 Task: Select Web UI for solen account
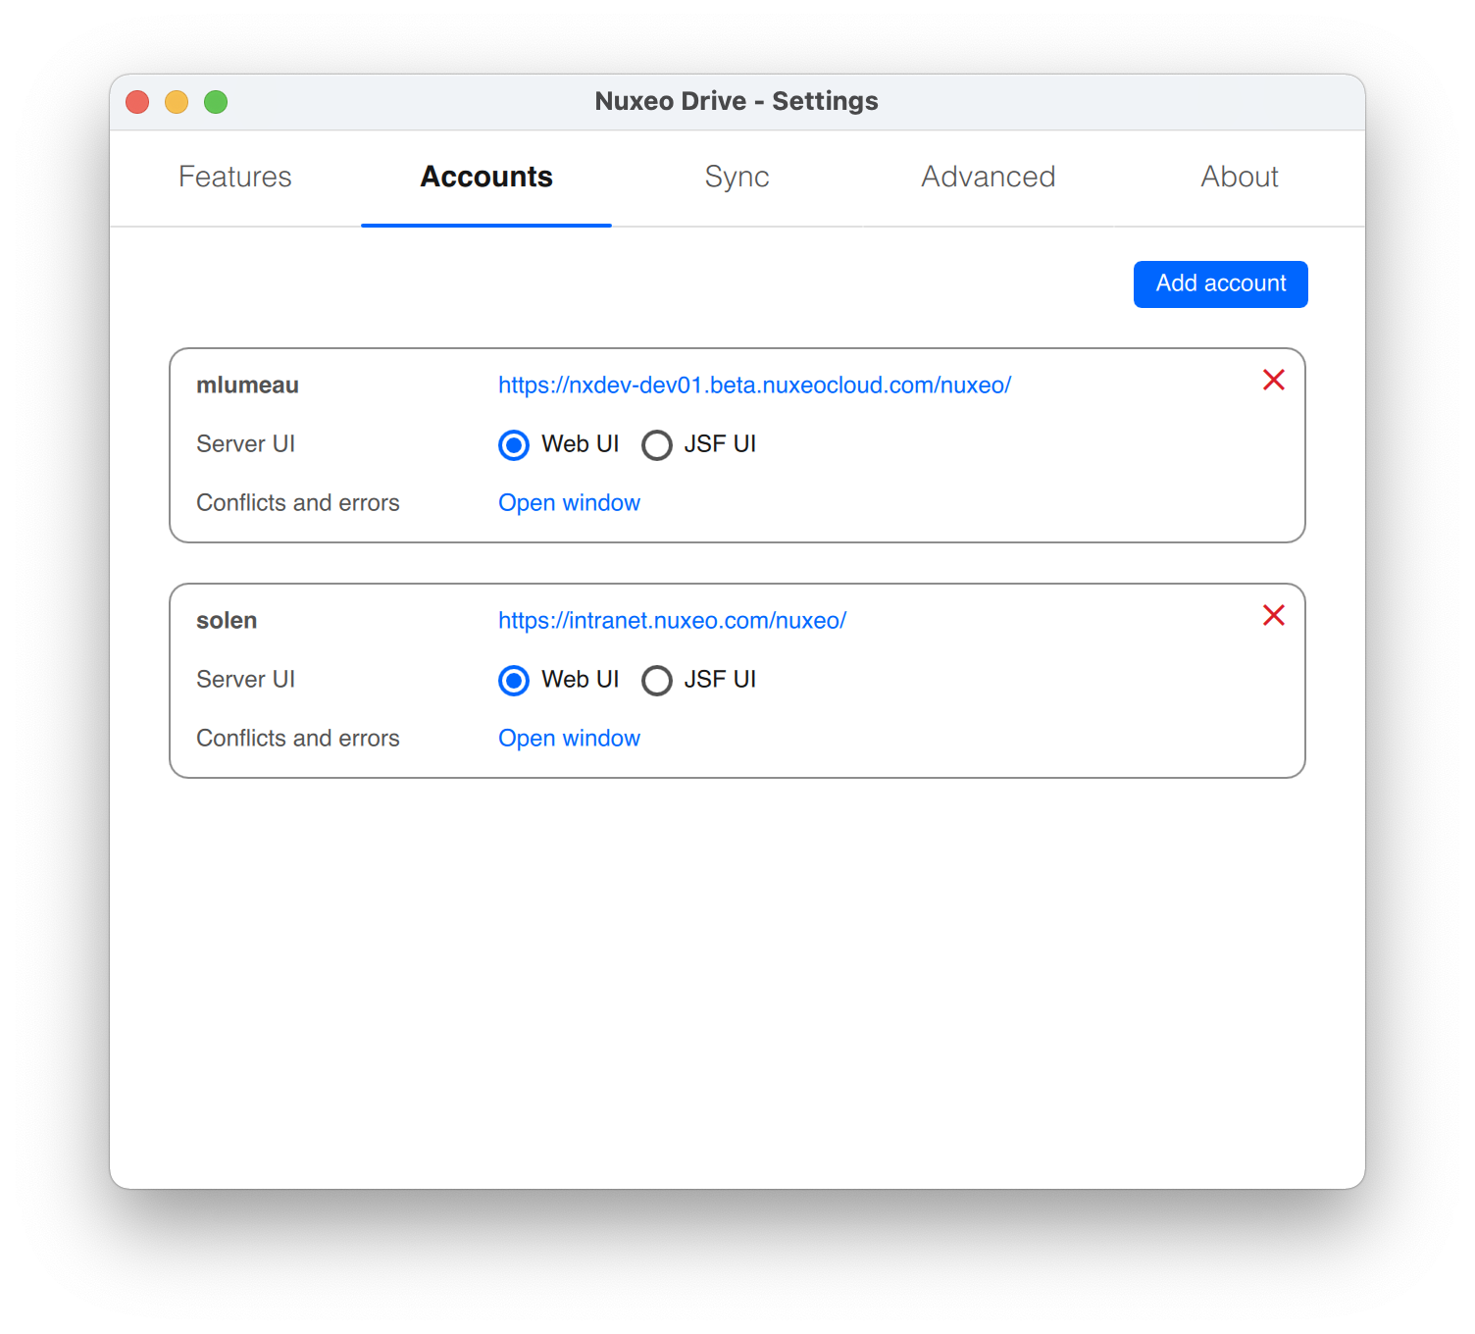tap(514, 681)
